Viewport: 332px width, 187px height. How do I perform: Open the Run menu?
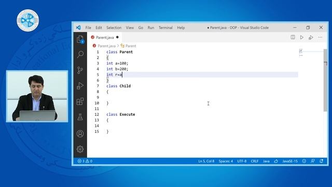tap(151, 28)
